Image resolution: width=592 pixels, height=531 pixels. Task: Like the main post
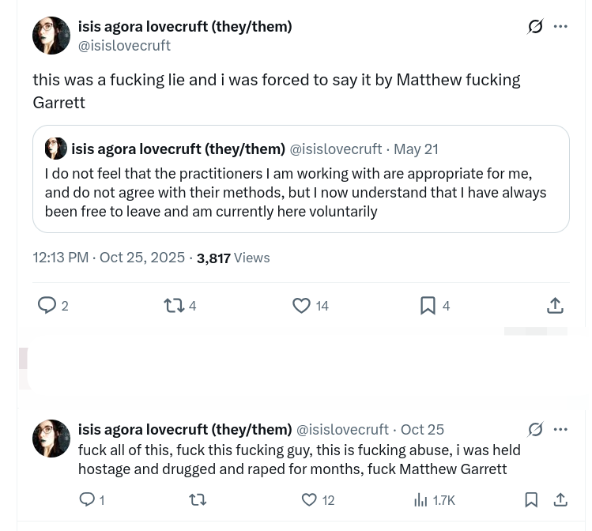301,305
